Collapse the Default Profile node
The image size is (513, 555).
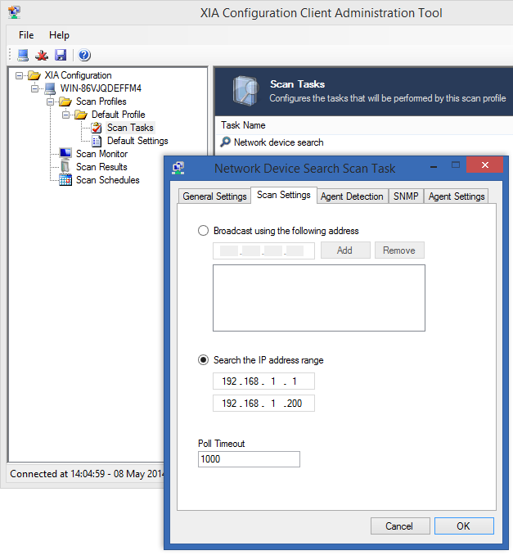tap(65, 115)
